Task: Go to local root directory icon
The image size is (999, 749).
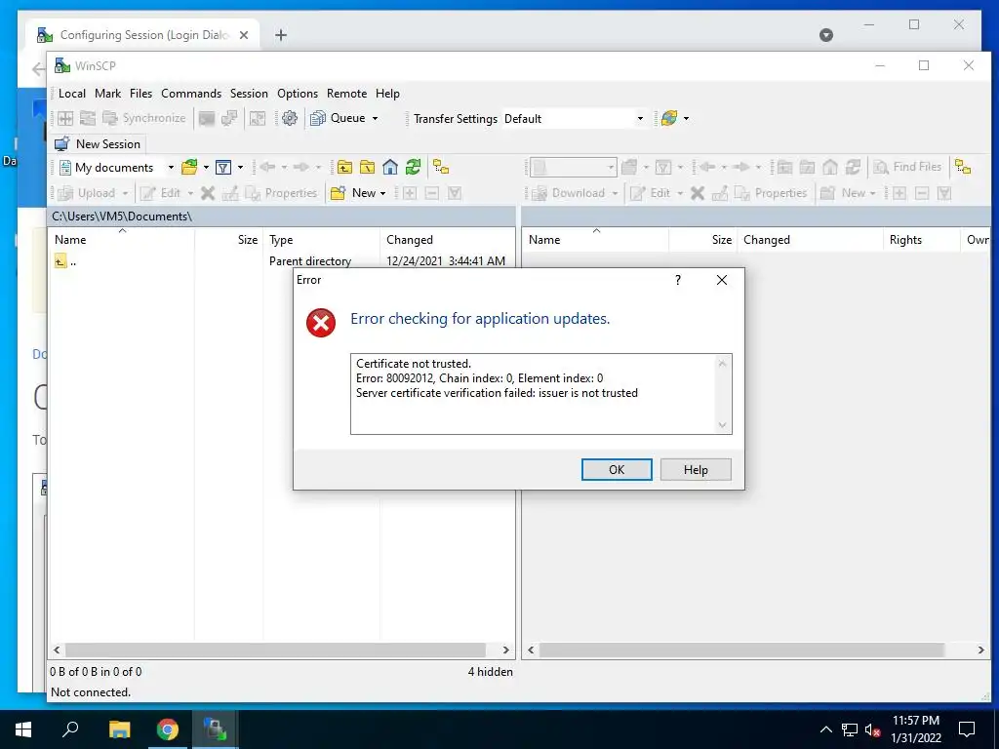Action: 368,168
